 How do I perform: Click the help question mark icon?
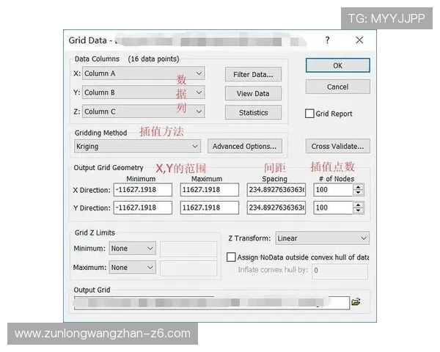coord(327,40)
